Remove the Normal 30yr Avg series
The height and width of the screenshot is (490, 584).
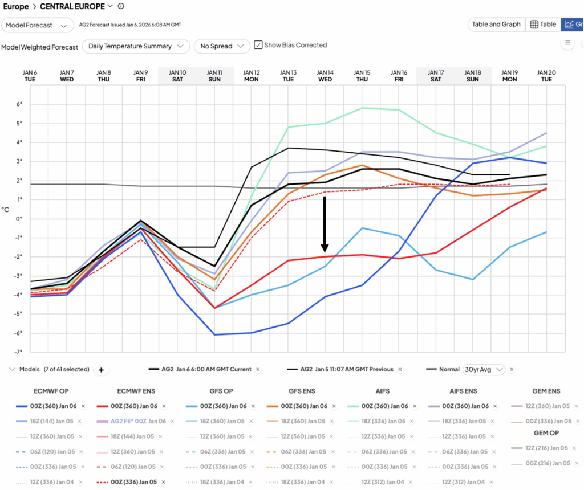[512, 370]
